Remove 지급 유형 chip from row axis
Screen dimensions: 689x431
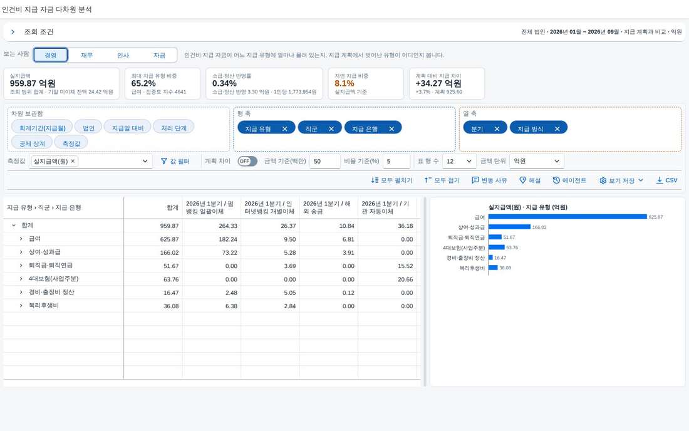tap(285, 128)
